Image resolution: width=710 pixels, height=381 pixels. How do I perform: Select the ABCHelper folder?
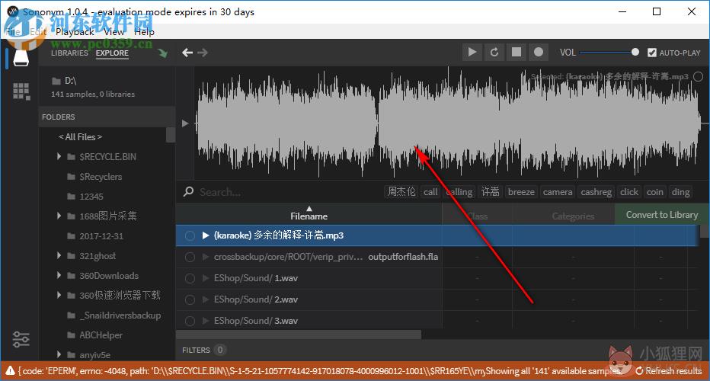click(x=101, y=335)
